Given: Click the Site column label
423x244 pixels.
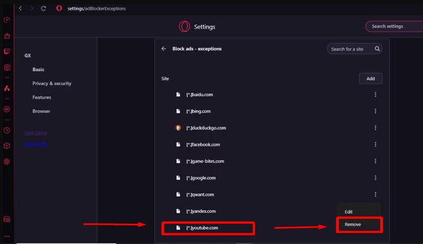Looking at the screenshot, I should click(165, 78).
